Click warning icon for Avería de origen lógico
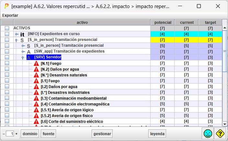 tap(36, 110)
